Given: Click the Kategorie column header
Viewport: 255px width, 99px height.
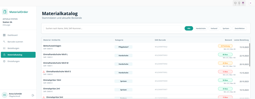Looking at the screenshot, I should [x=119, y=40].
